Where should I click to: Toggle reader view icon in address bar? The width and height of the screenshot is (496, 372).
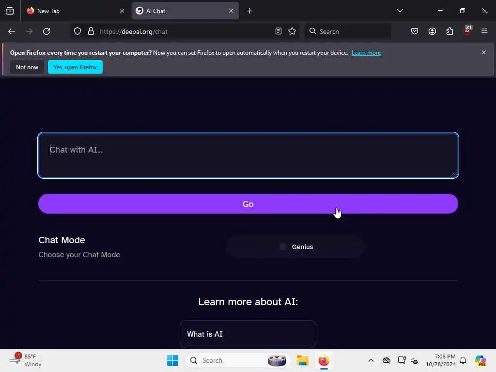coord(279,31)
